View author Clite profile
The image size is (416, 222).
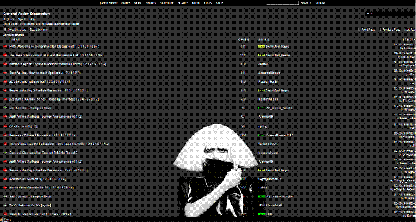(x=270, y=214)
